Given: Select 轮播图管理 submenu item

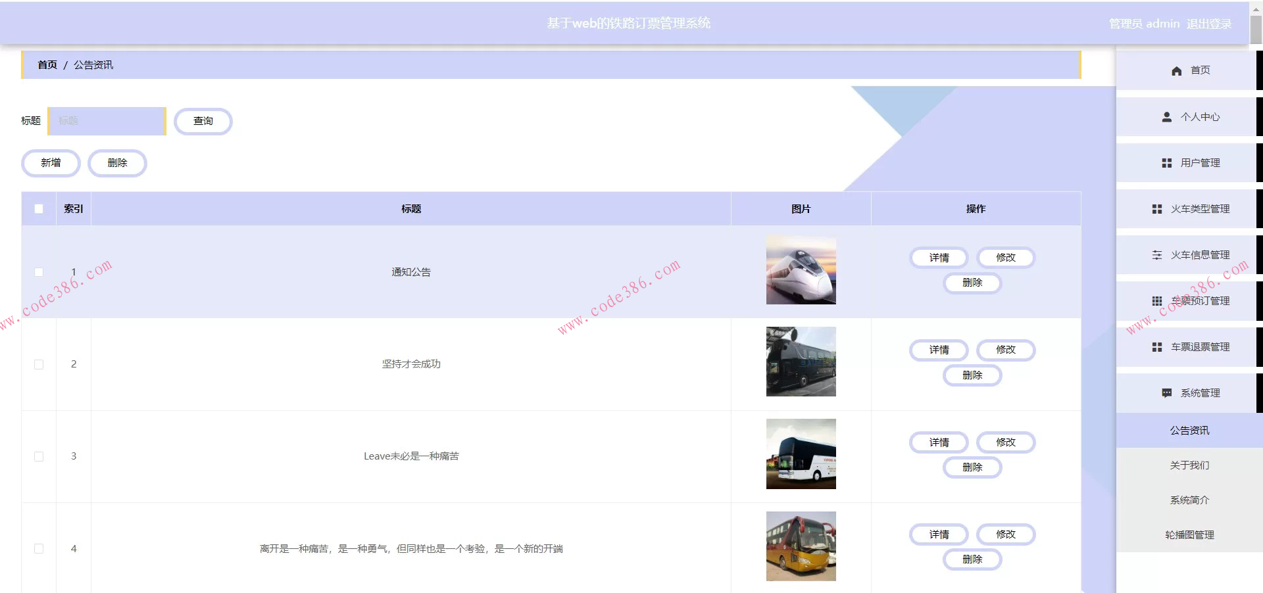Looking at the screenshot, I should tap(1189, 535).
